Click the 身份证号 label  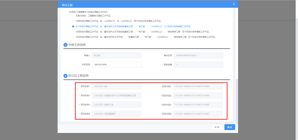point(168,56)
